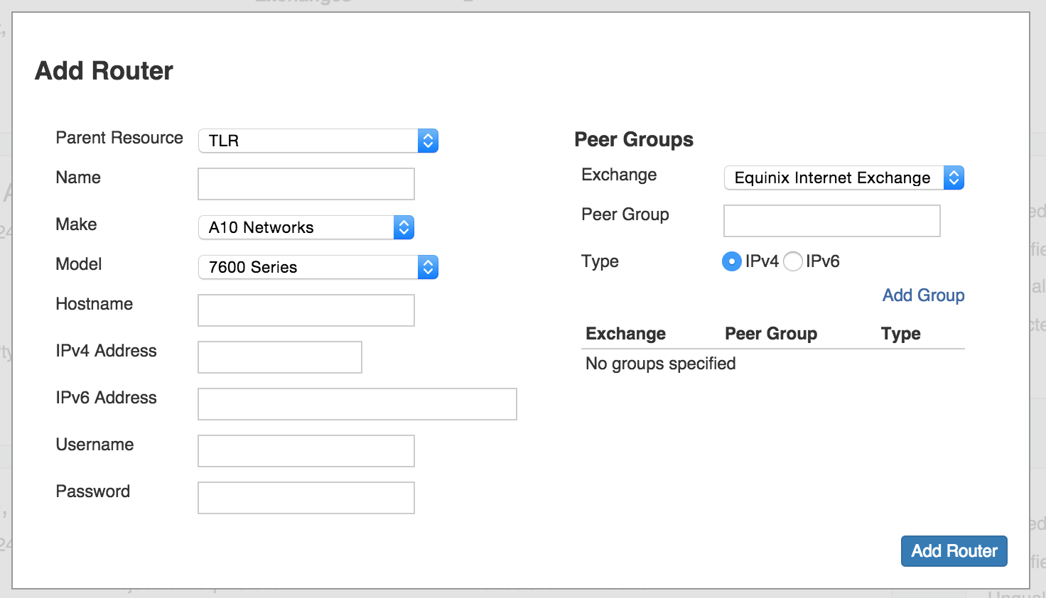Click the Password field
Screen dimensions: 1046x598
click(x=306, y=498)
